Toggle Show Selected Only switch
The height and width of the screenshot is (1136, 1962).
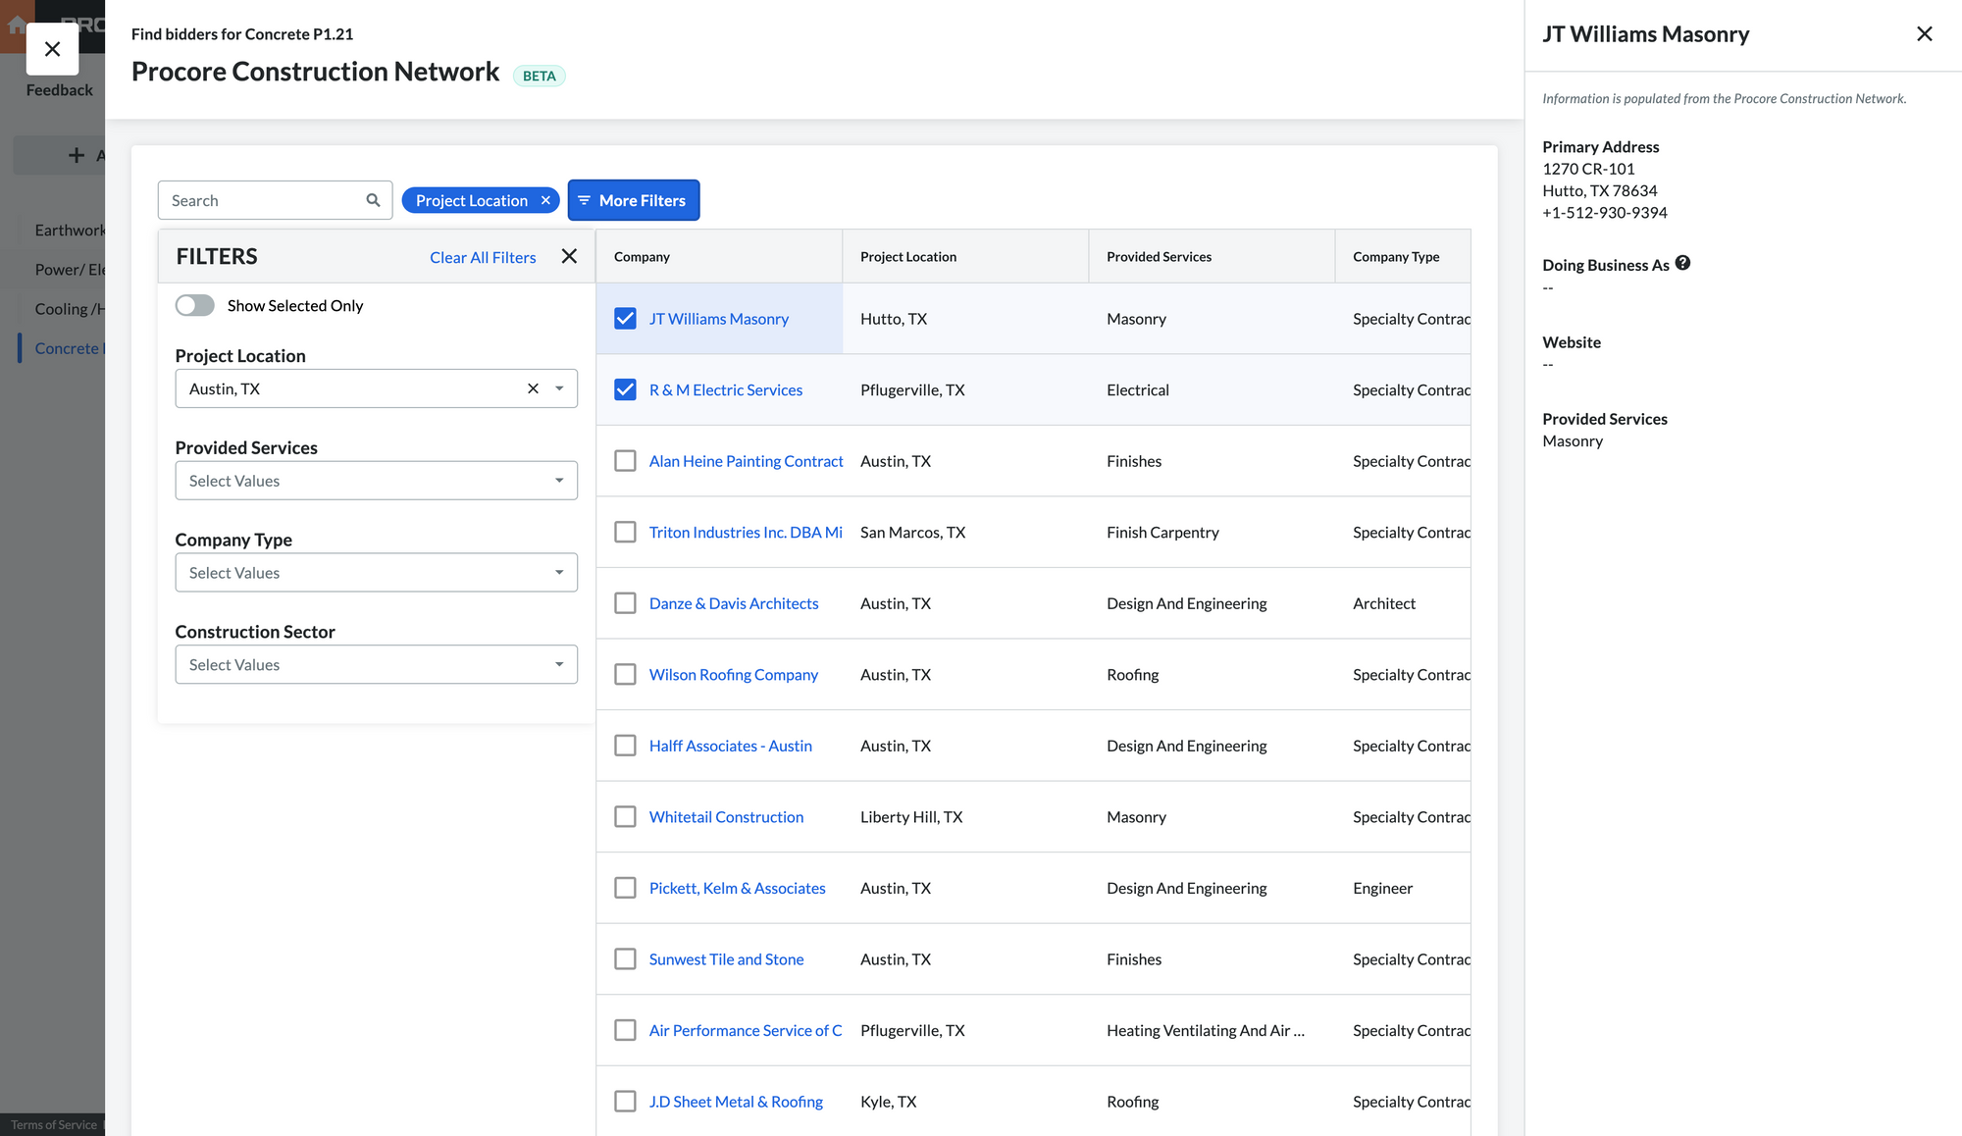pyautogui.click(x=195, y=305)
